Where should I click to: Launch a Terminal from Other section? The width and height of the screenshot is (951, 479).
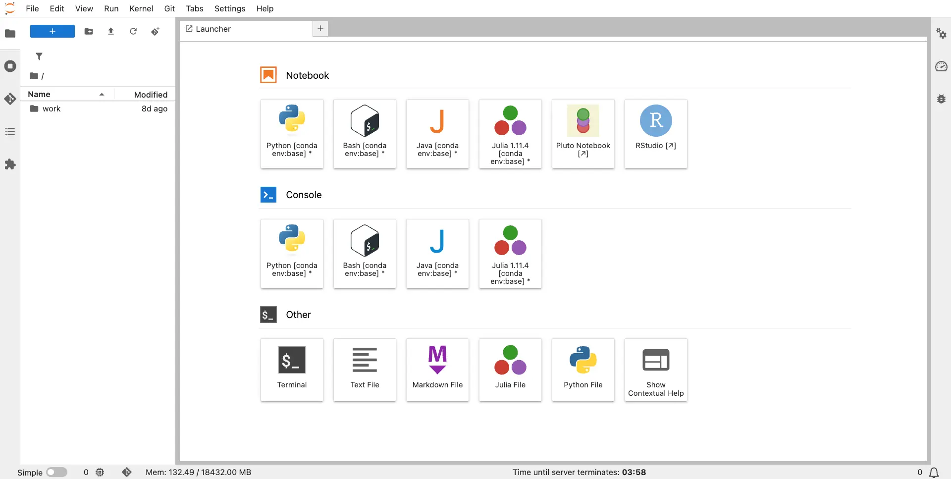point(292,370)
